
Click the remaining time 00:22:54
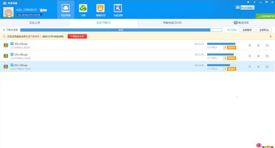click(199, 54)
